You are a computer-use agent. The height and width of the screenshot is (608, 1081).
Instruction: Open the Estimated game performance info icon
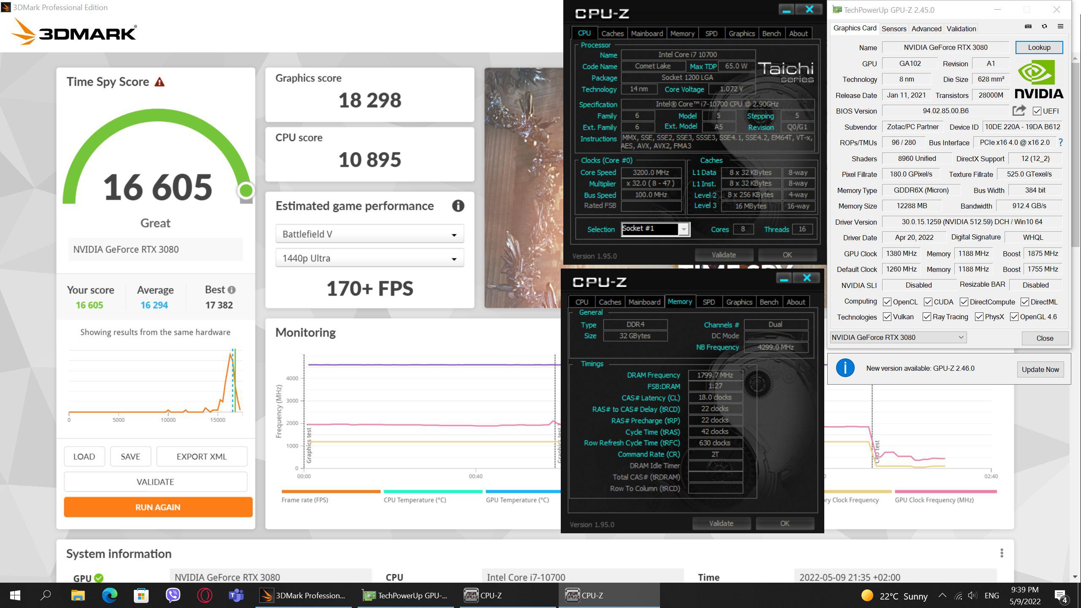point(458,206)
